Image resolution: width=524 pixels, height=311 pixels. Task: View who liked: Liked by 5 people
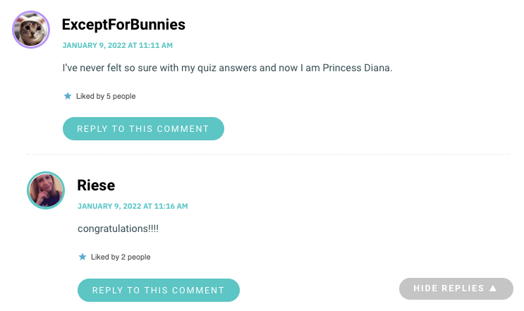coord(106,96)
